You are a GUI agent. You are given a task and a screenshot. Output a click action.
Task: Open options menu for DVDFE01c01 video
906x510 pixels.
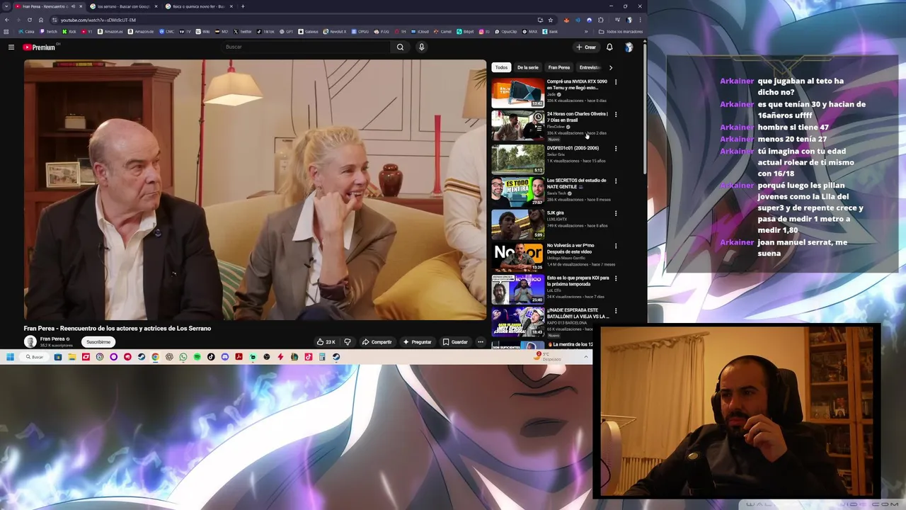point(616,149)
